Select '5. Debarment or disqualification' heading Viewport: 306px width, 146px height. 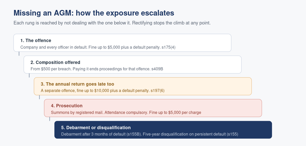(x=96, y=128)
